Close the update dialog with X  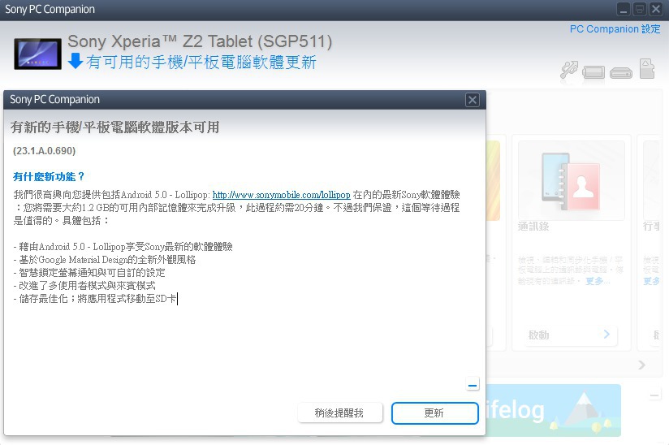click(473, 100)
